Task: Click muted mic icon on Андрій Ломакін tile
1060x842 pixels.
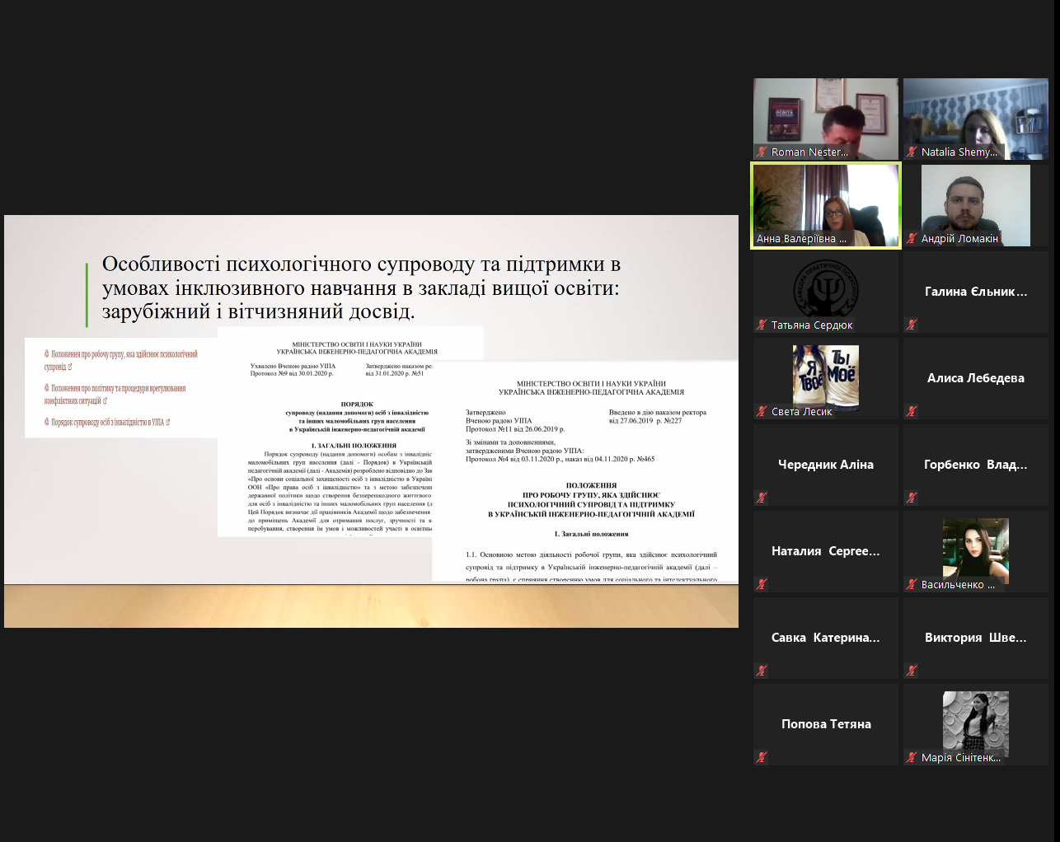Action: tap(912, 238)
